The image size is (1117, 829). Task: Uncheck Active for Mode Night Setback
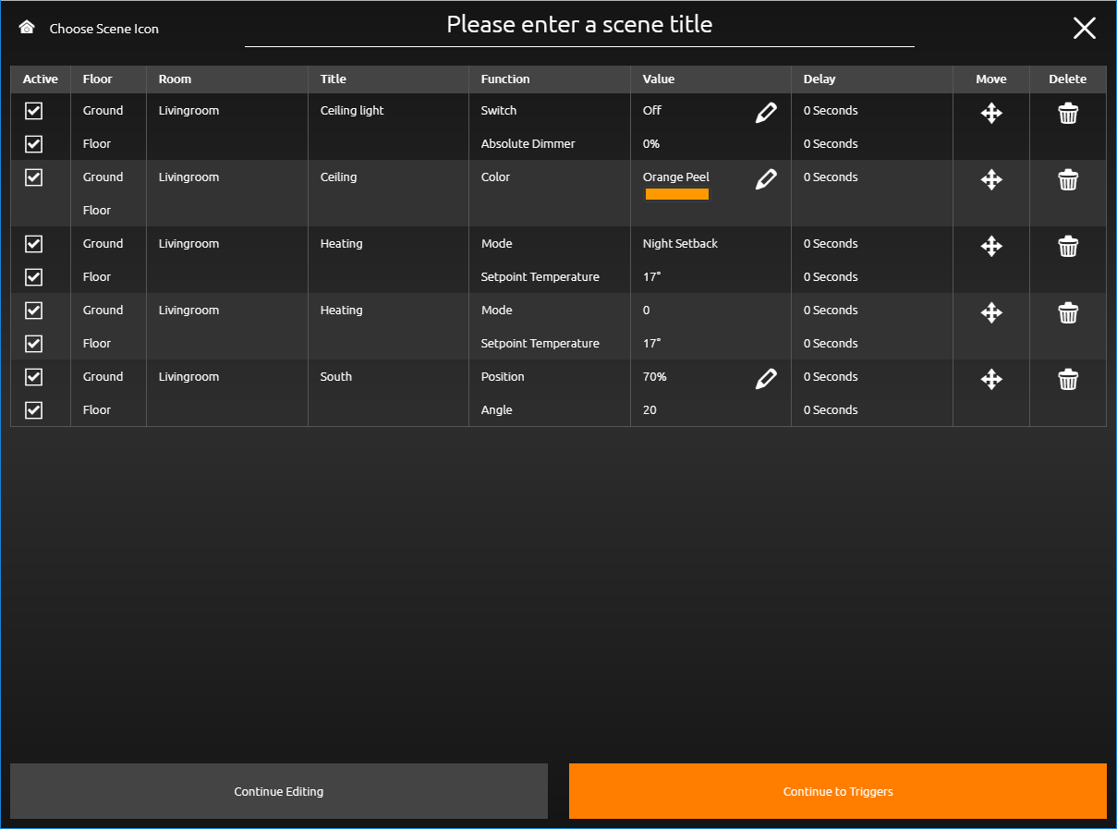(x=33, y=244)
